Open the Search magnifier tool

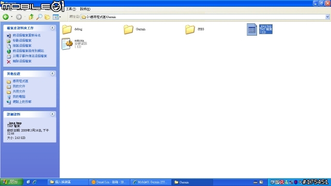[39, 17]
